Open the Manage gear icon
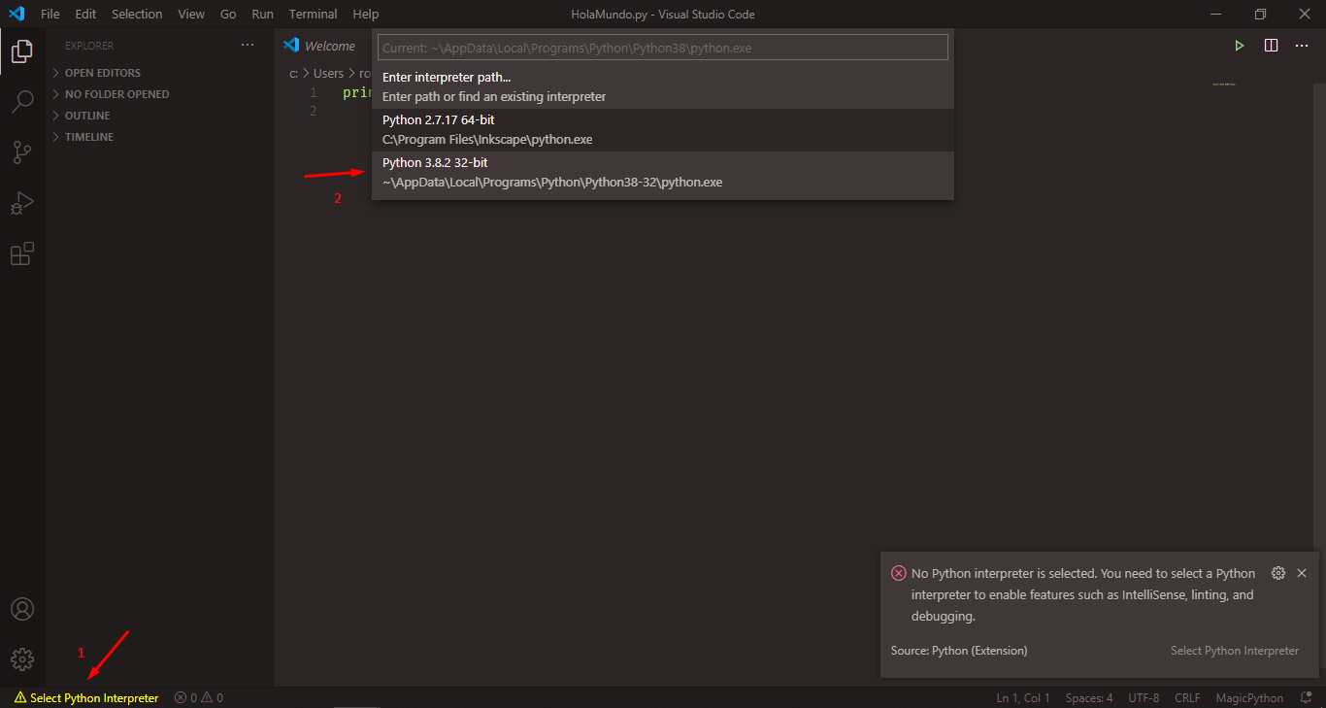The image size is (1326, 708). pyautogui.click(x=21, y=659)
